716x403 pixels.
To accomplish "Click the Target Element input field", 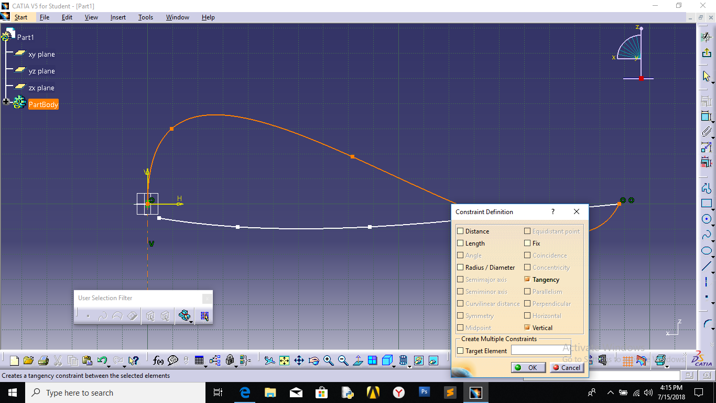I will 540,350.
